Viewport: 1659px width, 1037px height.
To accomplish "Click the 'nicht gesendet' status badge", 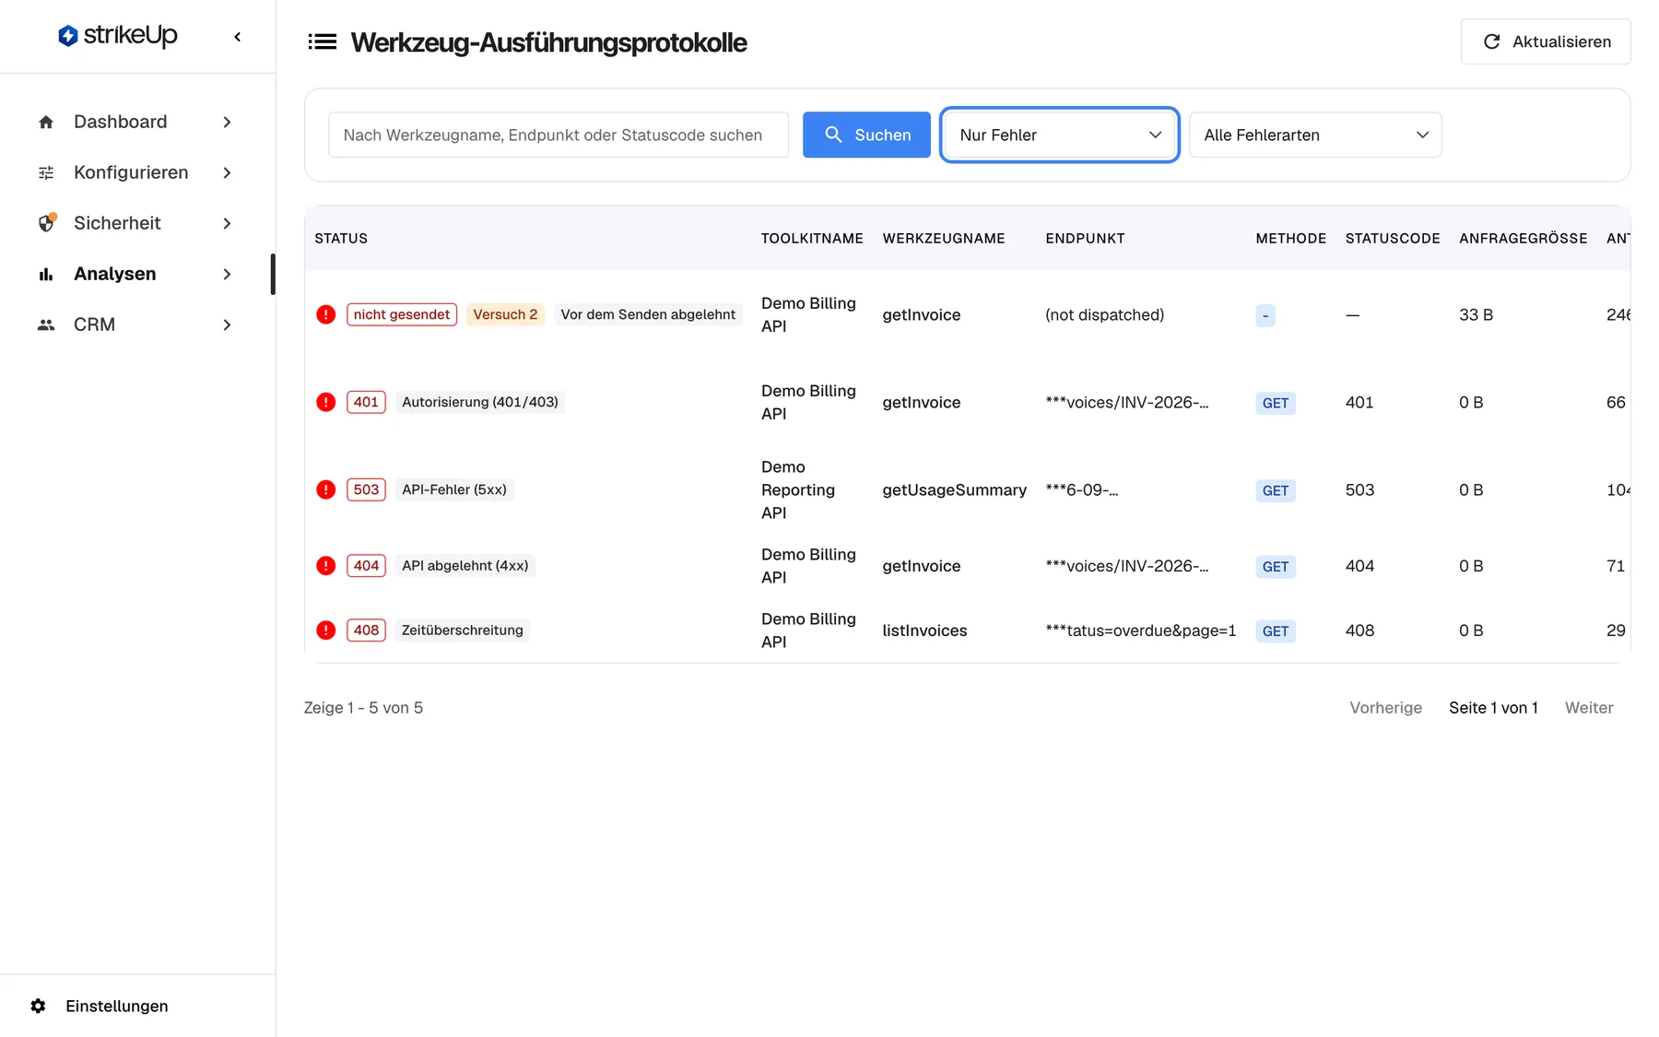I will coord(402,314).
